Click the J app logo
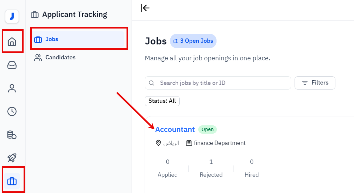 click(12, 17)
